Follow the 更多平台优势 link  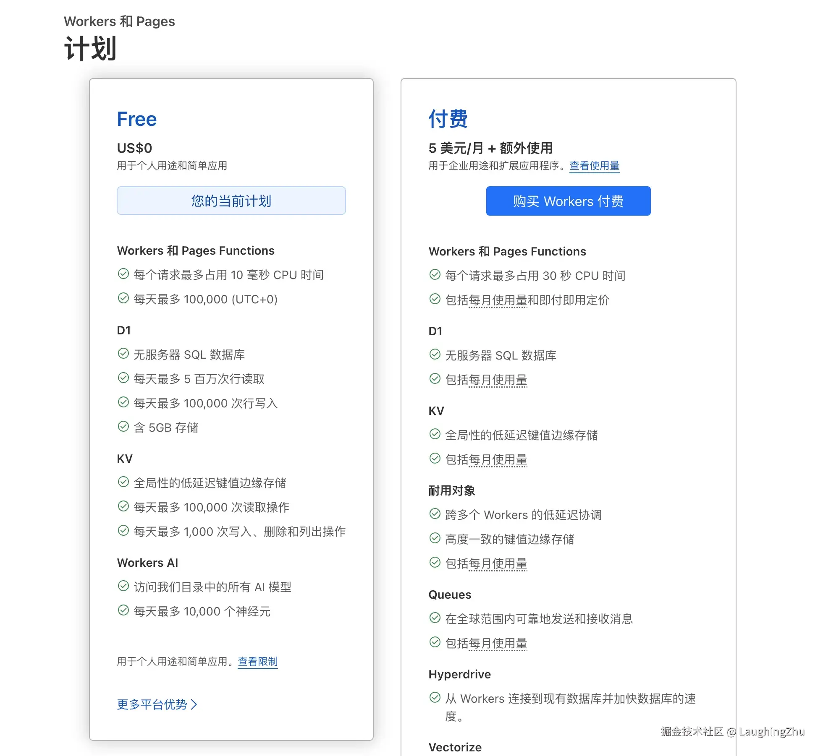click(157, 704)
